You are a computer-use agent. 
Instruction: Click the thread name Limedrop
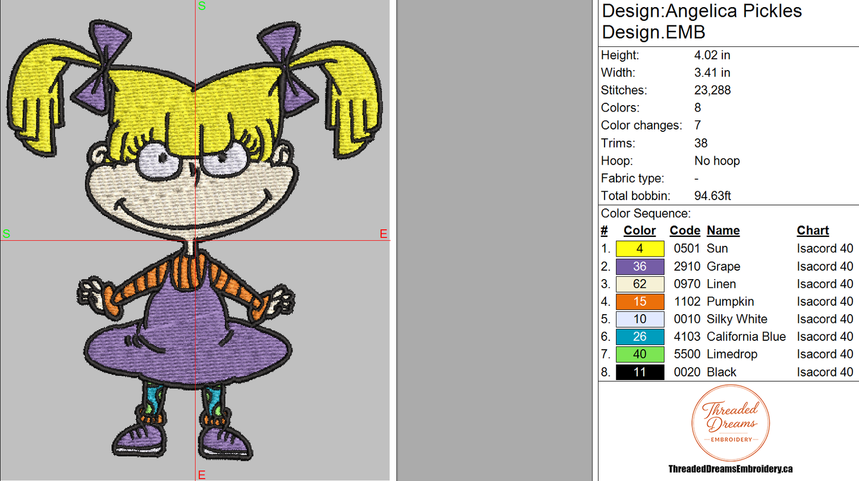coord(732,355)
